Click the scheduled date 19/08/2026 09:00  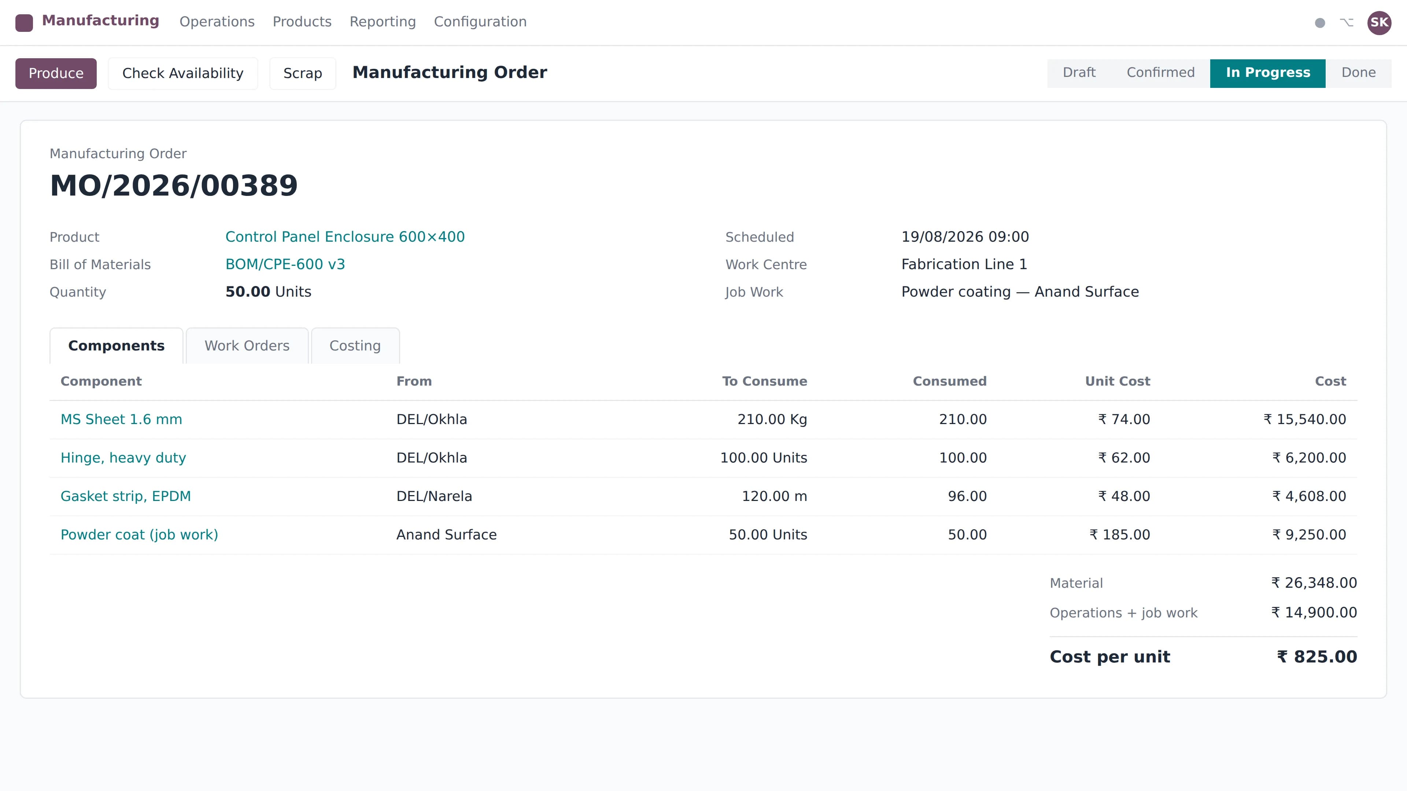965,237
